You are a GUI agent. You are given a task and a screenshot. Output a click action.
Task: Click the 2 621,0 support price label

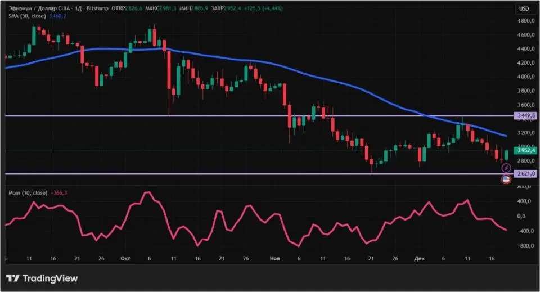[525, 174]
